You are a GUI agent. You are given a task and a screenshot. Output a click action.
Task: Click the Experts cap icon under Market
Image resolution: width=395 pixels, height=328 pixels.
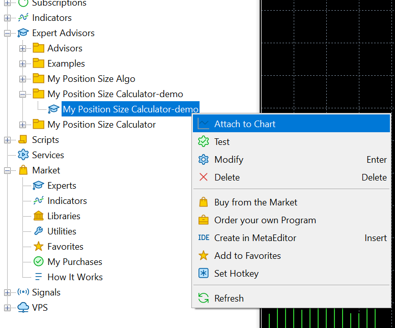[x=39, y=186]
